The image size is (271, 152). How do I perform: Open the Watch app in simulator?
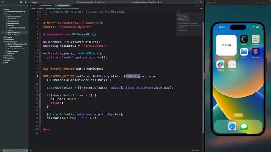[244, 39]
